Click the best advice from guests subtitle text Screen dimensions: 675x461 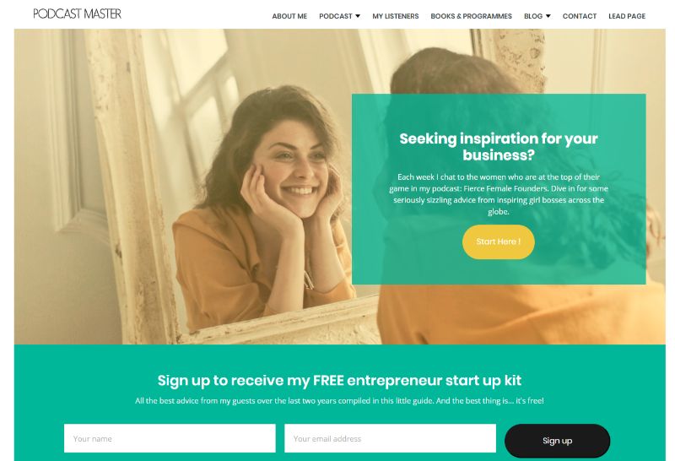click(339, 401)
